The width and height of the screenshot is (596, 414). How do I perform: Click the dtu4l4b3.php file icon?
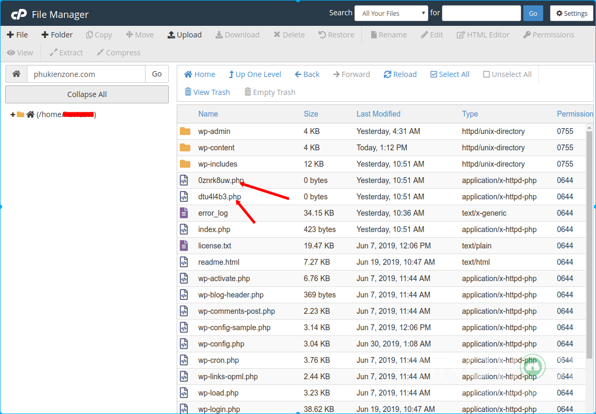(184, 197)
